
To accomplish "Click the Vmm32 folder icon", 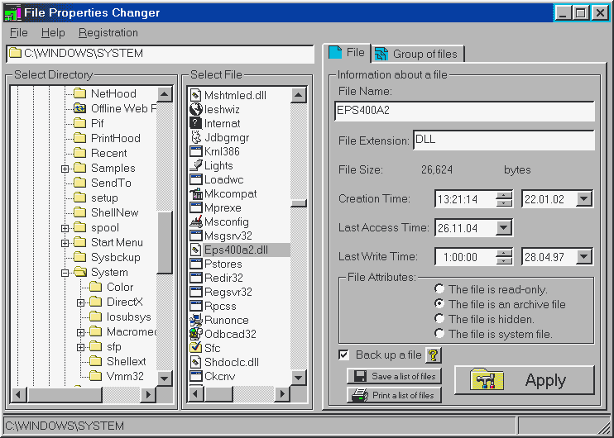I will point(95,376).
